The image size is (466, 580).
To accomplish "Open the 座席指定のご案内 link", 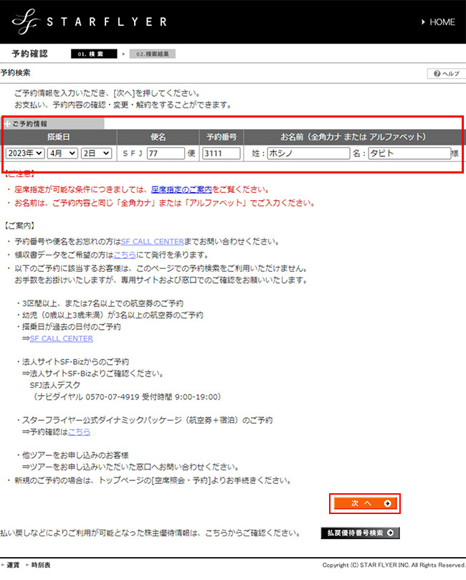I will pyautogui.click(x=181, y=189).
